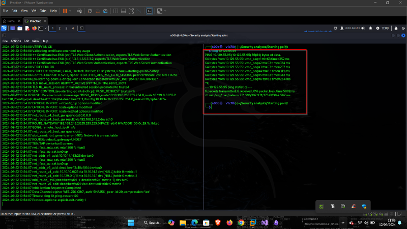Take a snapshot of this VM
Screen dimensions: 407x229
pos(89,10)
